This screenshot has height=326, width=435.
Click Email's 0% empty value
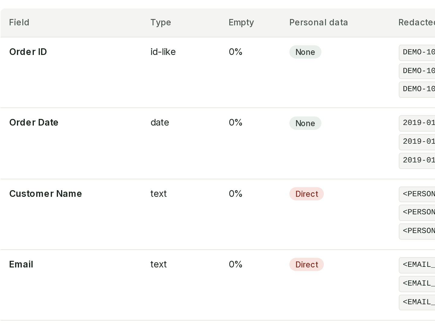[236, 264]
